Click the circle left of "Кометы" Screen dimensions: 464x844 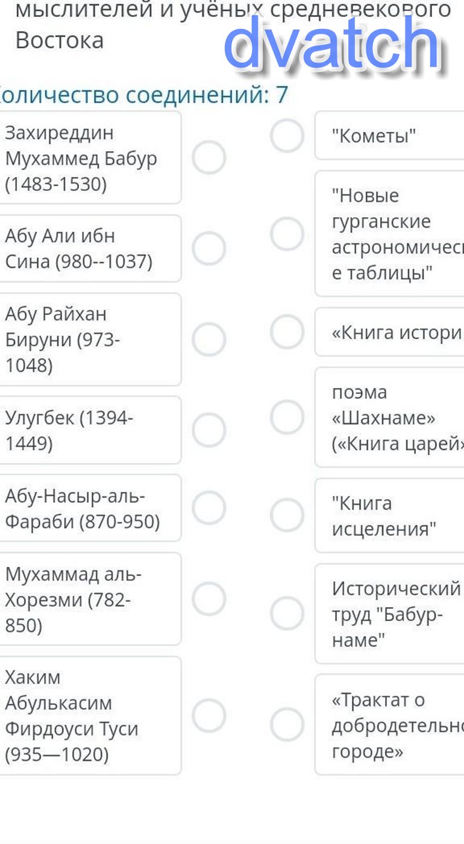[287, 136]
